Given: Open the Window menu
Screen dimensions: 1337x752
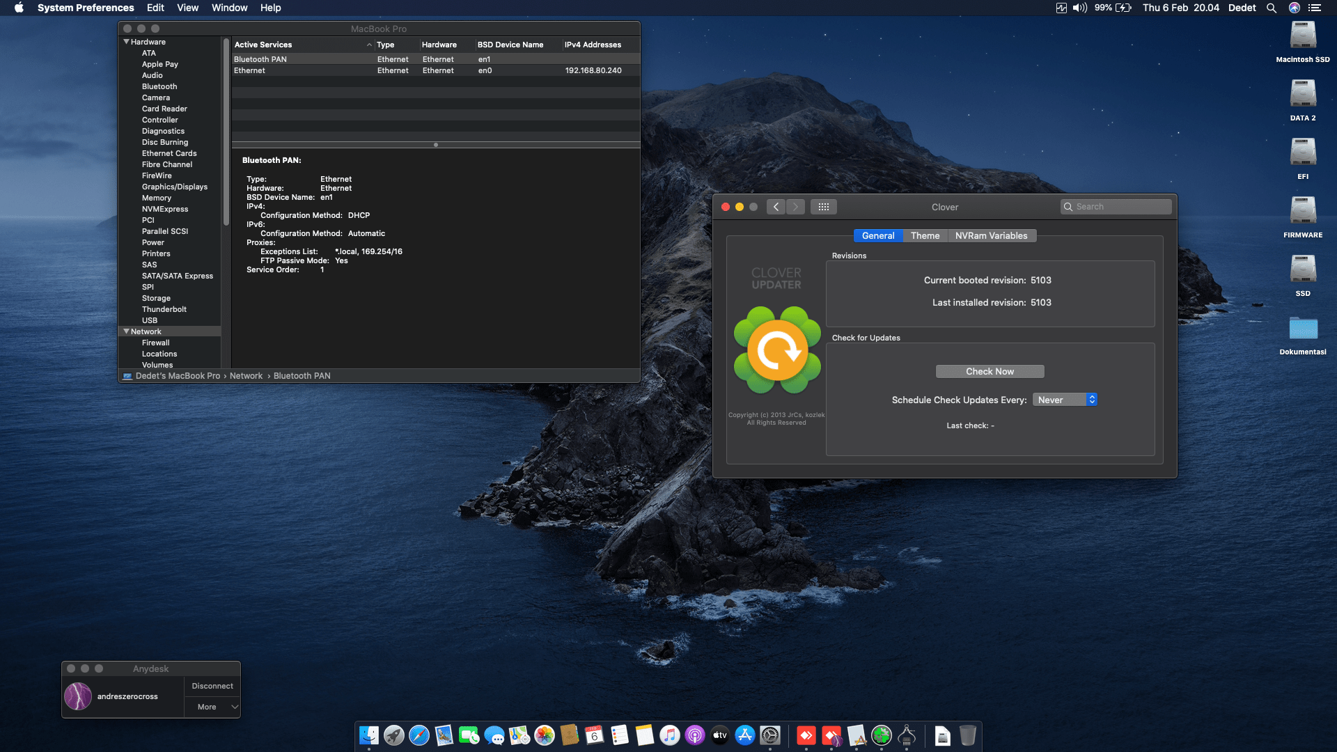Looking at the screenshot, I should coord(229,8).
